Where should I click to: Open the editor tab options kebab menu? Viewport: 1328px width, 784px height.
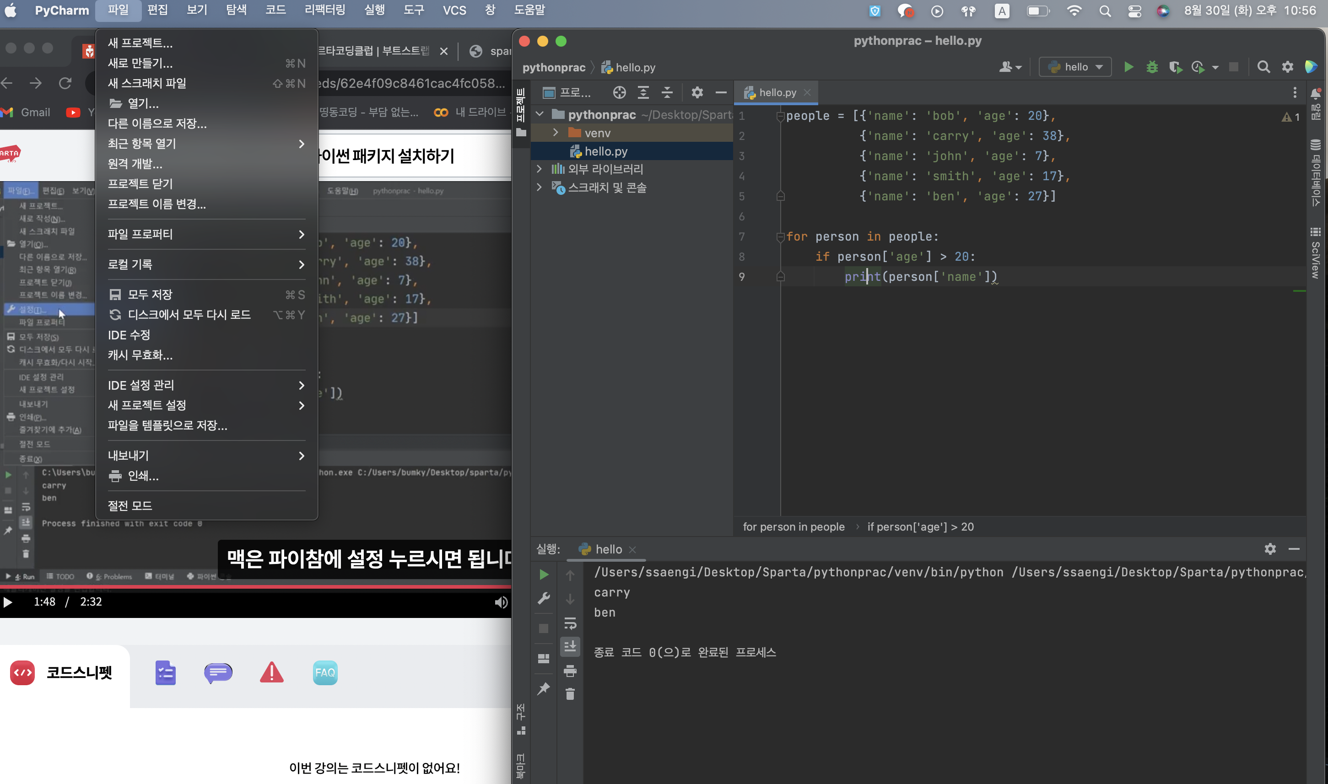[1295, 92]
